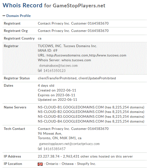Image resolution: width=147 pixels, height=168 pixels.
Task: Click the 'Registrant' row label
Action: (12, 23)
